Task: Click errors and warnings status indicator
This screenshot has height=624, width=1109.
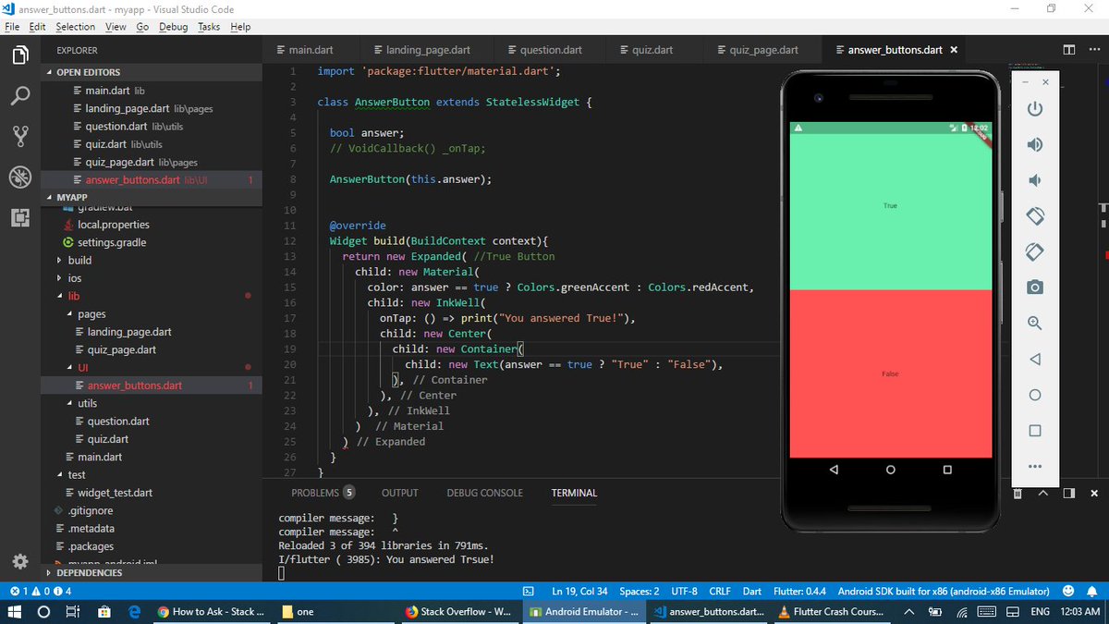Action: pyautogui.click(x=40, y=591)
